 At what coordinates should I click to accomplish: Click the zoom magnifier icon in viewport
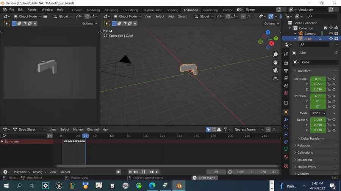tap(275, 55)
